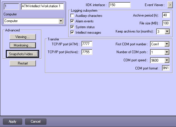Open COM port speed dropdown

point(167,60)
